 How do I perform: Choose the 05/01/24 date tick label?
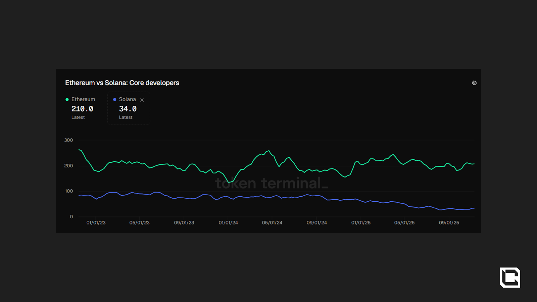272,223
